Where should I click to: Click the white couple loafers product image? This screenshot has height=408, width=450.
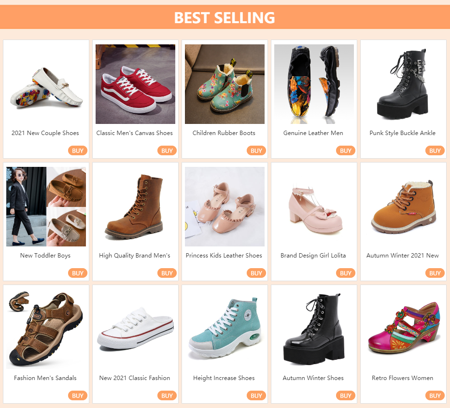pos(46,84)
